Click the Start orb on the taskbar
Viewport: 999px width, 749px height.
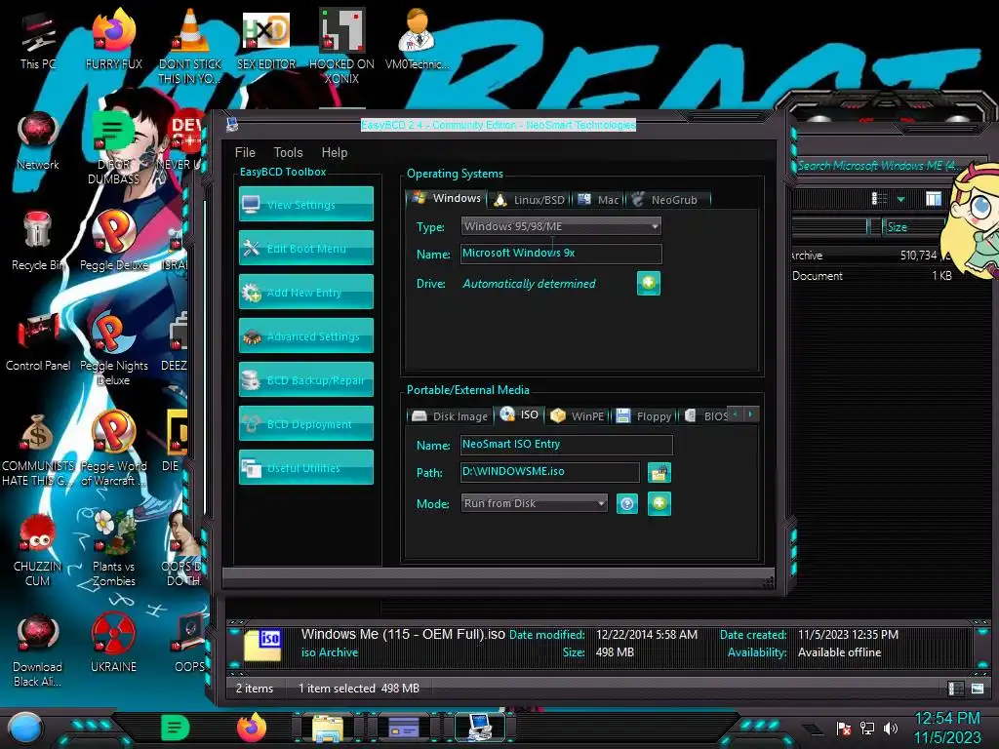pyautogui.click(x=26, y=728)
